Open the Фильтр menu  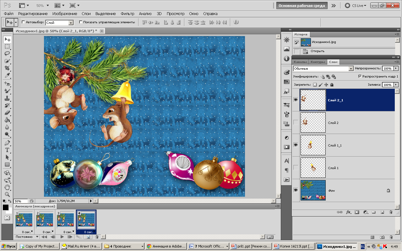[127, 14]
